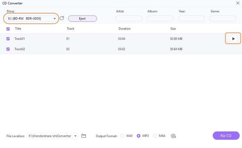Click the refresh drive icon
This screenshot has width=242, height=148.
pyautogui.click(x=62, y=18)
